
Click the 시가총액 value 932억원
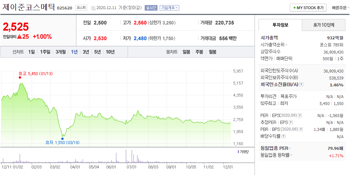[335, 38]
